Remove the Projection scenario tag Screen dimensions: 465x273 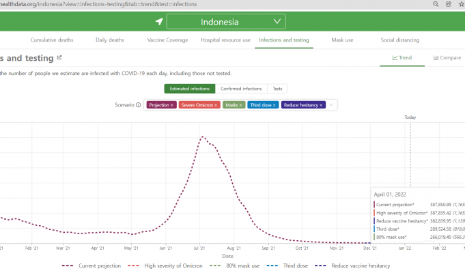[x=172, y=105]
